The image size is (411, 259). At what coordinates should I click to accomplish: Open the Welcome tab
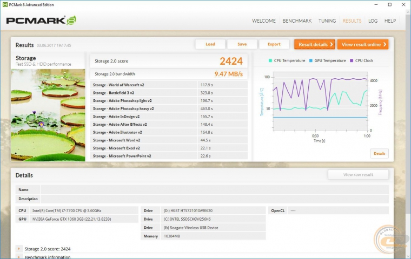click(264, 21)
